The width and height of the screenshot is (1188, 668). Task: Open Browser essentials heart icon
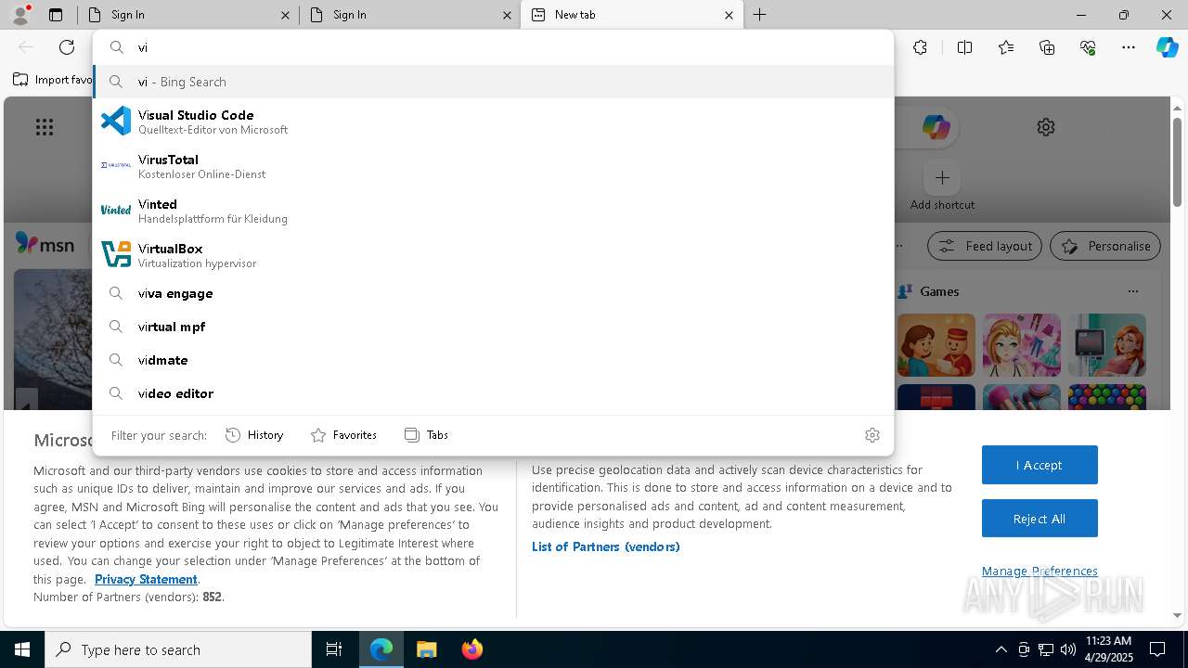(x=1088, y=47)
